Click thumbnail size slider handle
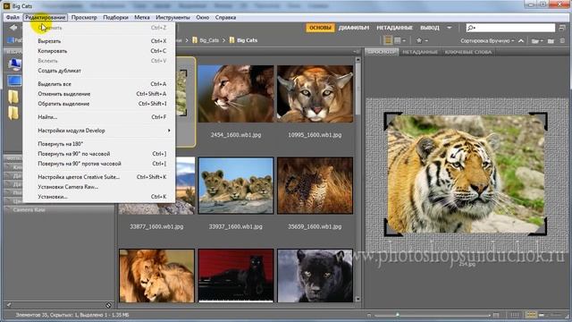 (x=397, y=314)
